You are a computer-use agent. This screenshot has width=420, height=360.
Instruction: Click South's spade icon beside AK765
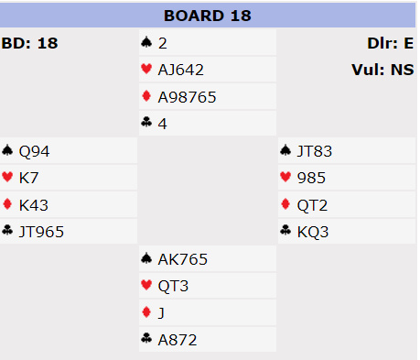tap(146, 258)
